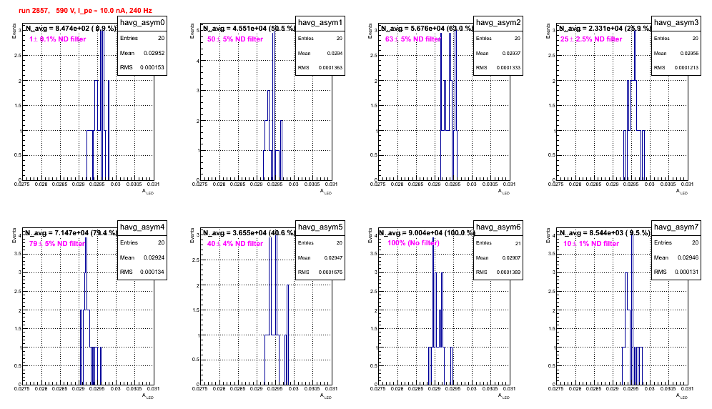This screenshot has width=712, height=409.
Task: Select the havg_asym0 stats box title
Action: (142, 23)
